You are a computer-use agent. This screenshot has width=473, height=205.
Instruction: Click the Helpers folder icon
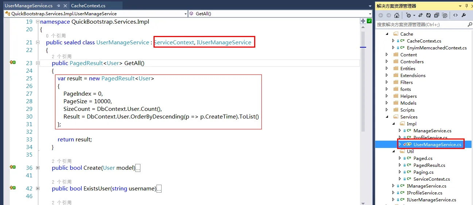[x=396, y=96]
